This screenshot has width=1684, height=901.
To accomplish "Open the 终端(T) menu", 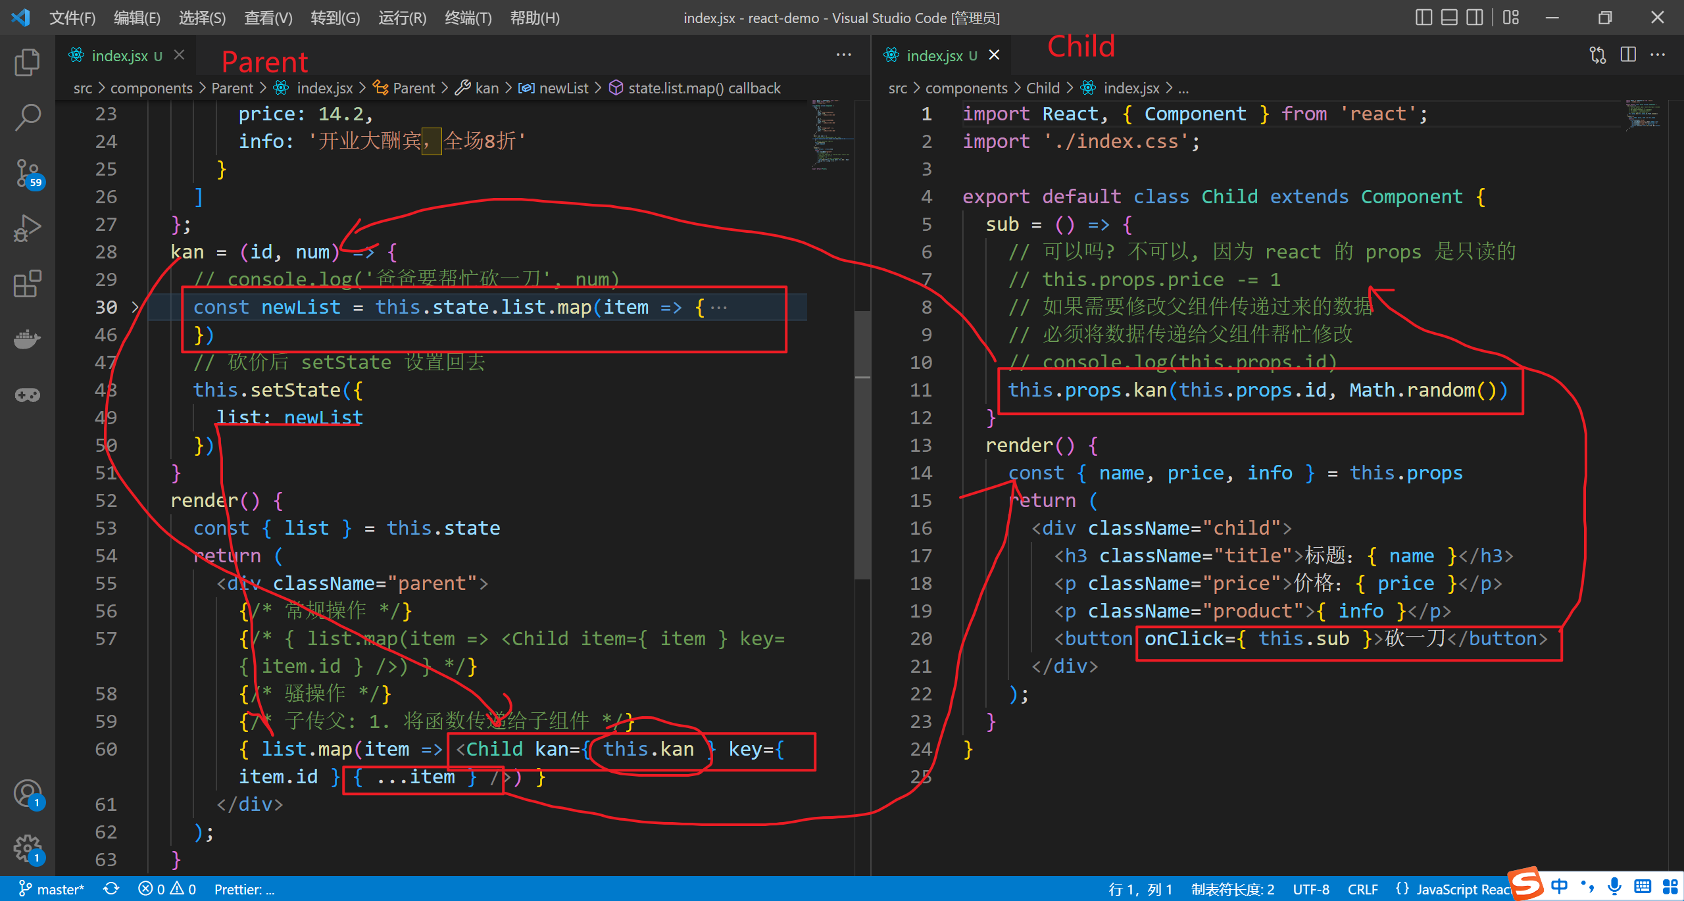I will [x=468, y=18].
